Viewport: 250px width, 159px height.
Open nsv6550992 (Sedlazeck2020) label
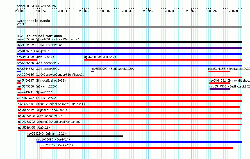click(112, 69)
